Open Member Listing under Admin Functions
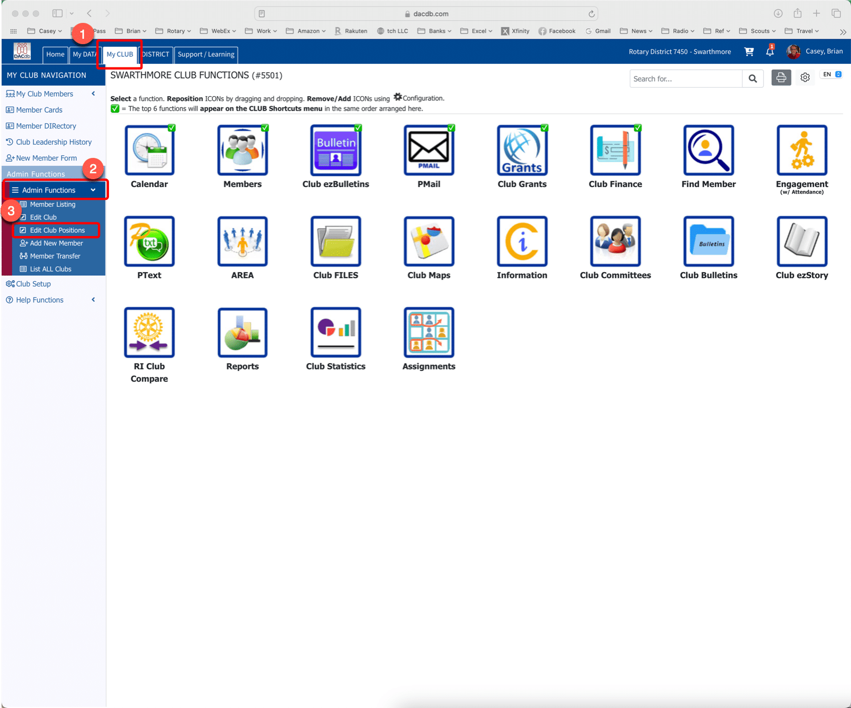Image resolution: width=851 pixels, height=708 pixels. [52, 204]
